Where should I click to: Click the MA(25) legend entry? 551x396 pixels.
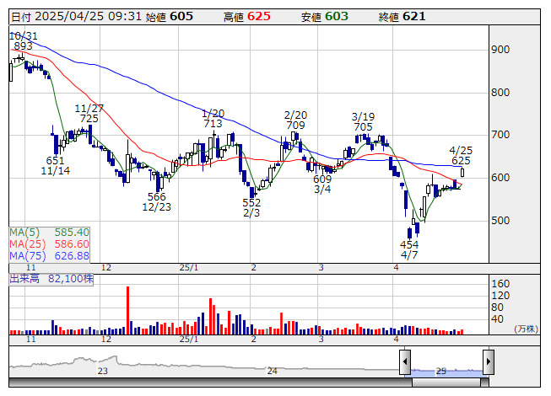point(49,243)
